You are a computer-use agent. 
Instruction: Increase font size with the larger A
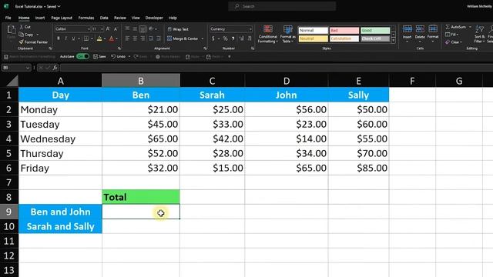(108, 29)
